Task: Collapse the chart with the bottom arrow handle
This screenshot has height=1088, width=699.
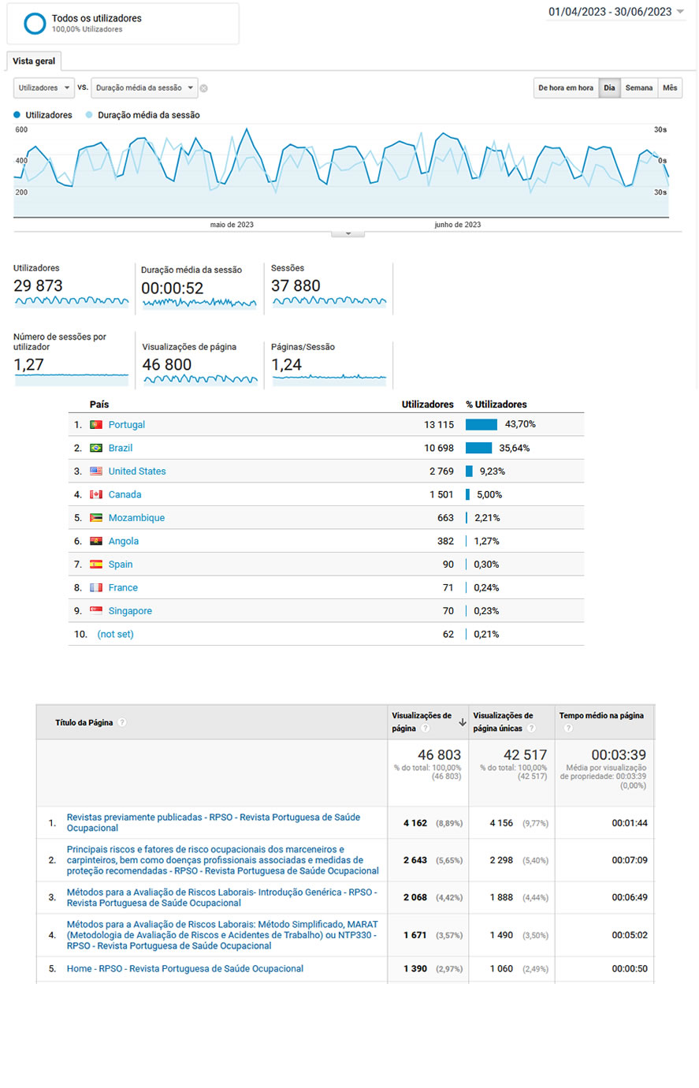Action: pos(348,233)
